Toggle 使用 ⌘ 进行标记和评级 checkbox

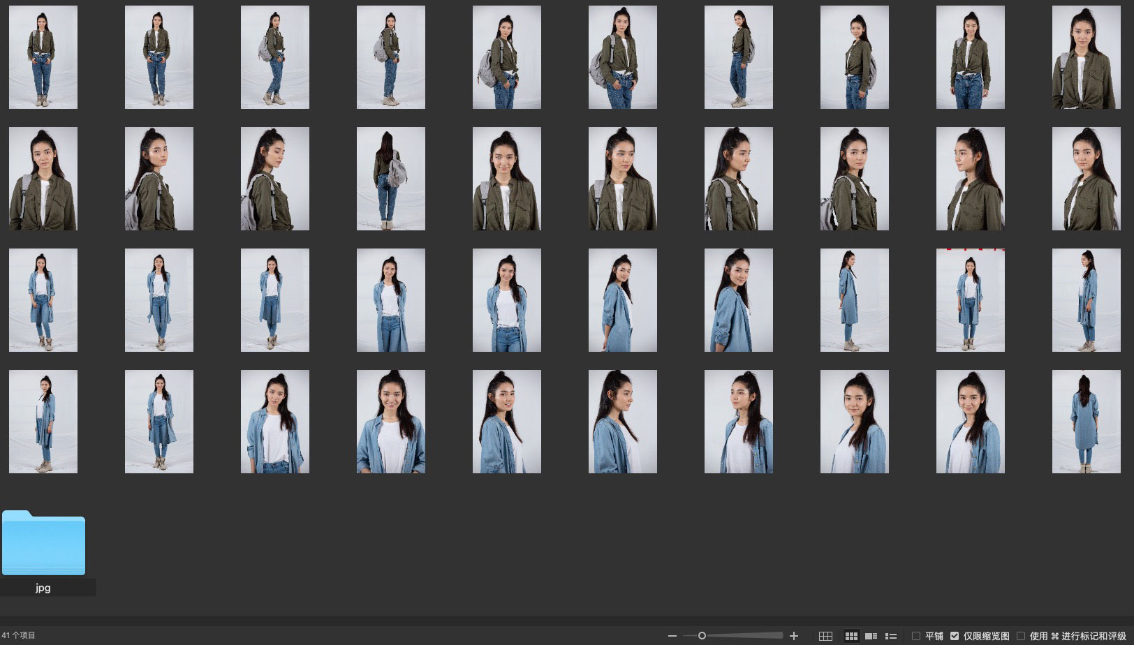1021,636
